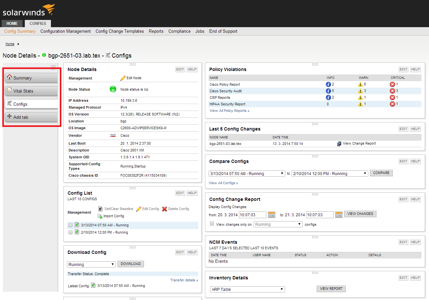The width and height of the screenshot is (429, 300).
Task: Click the info icon for Cisco Policy Report
Action: click(x=328, y=84)
